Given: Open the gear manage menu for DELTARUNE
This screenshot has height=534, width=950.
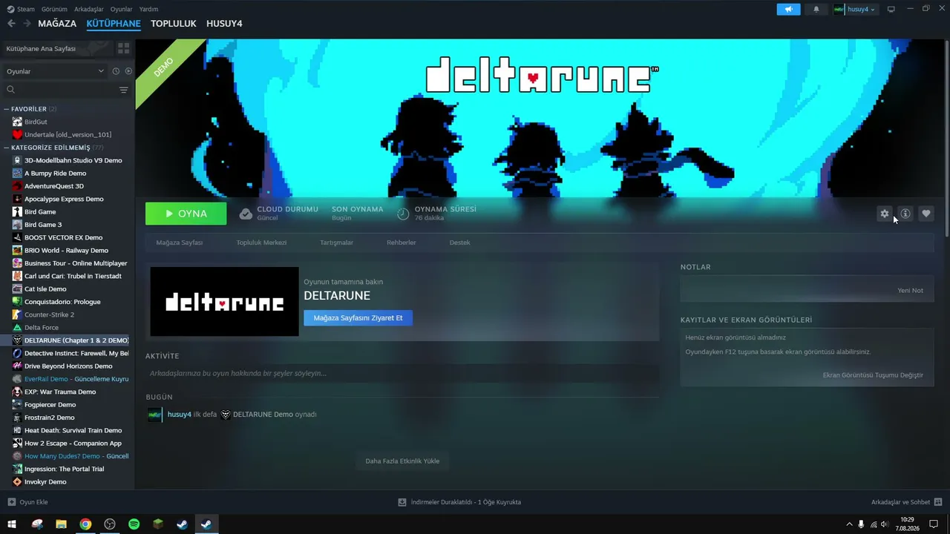Looking at the screenshot, I should pos(884,214).
